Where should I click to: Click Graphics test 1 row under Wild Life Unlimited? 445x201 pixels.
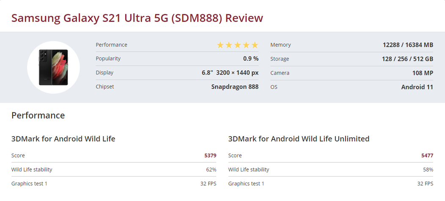[x=331, y=184]
